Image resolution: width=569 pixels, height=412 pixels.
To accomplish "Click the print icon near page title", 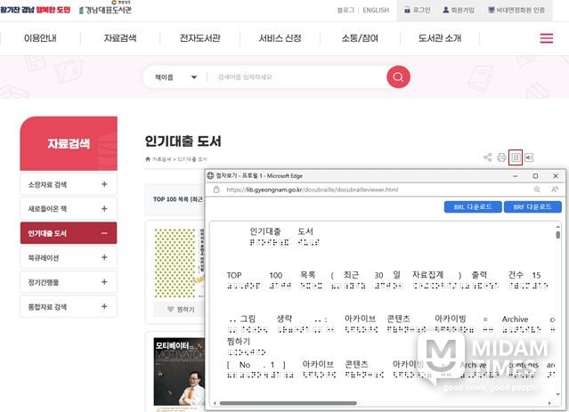I will point(501,158).
